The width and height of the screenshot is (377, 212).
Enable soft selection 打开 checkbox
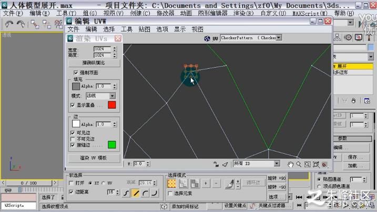[x=71, y=183]
